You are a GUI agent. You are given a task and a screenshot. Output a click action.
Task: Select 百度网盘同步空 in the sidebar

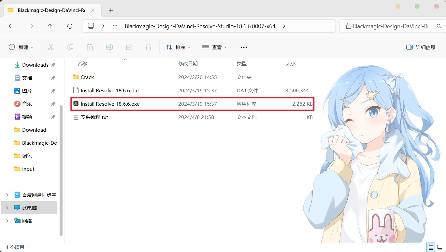[x=35, y=195]
